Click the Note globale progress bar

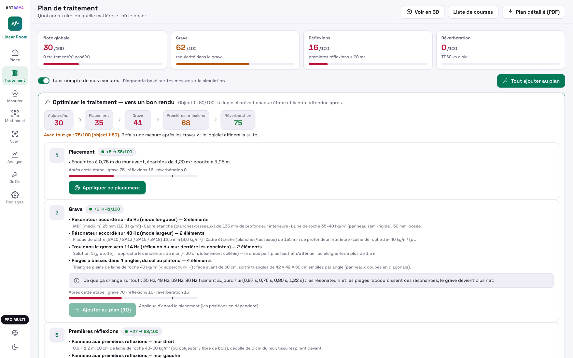click(x=103, y=64)
